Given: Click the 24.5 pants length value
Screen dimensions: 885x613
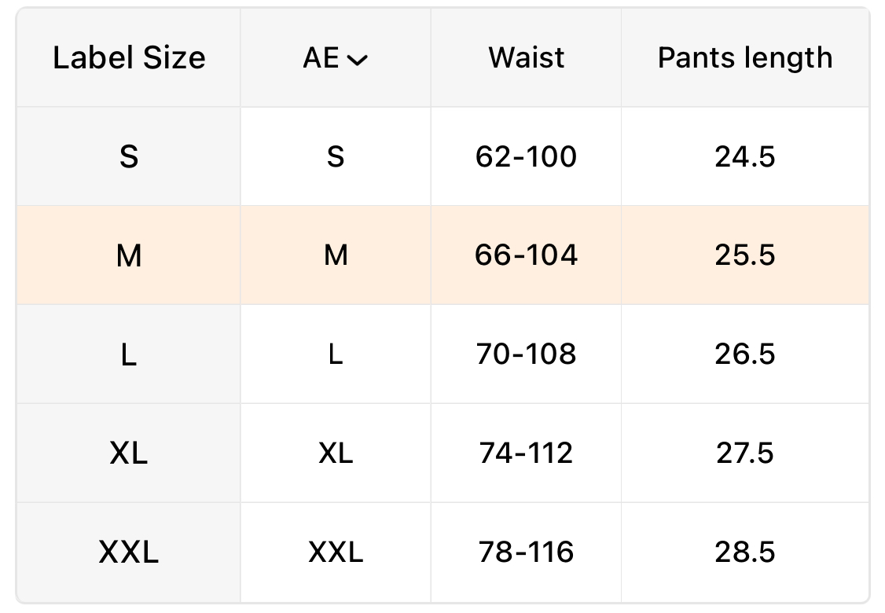Looking at the screenshot, I should click(x=744, y=157).
